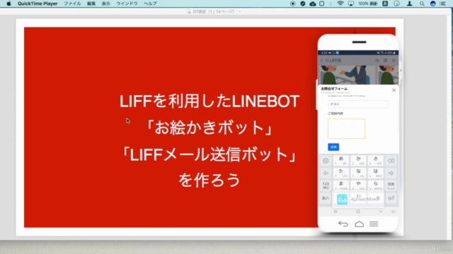The image size is (453, 254).
Task: Click the screen recording status icon
Action: click(x=292, y=4)
